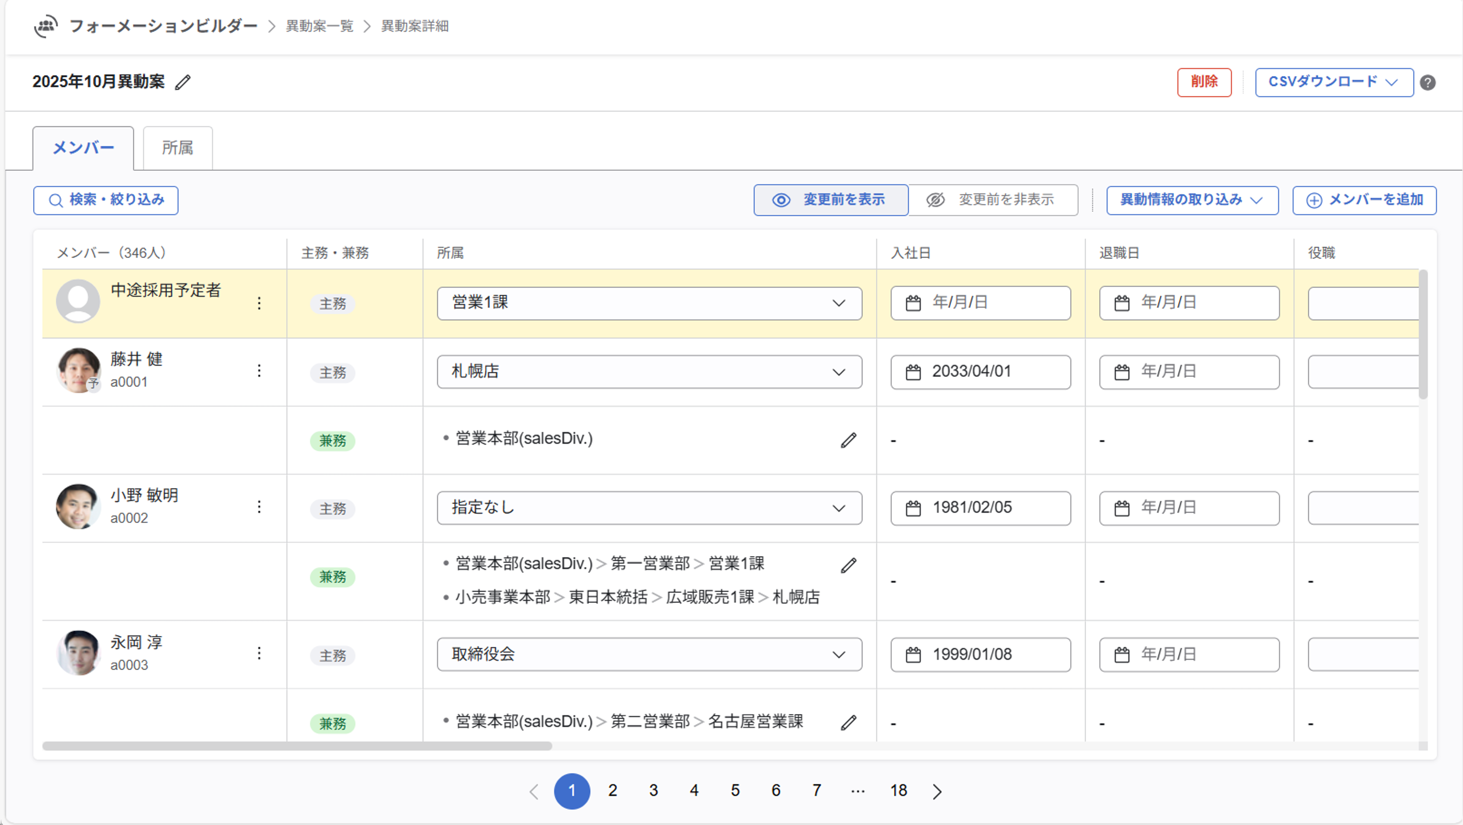The height and width of the screenshot is (825, 1463).
Task: Click the pencil icon beside 2025年10月異動案 title
Action: (x=182, y=82)
